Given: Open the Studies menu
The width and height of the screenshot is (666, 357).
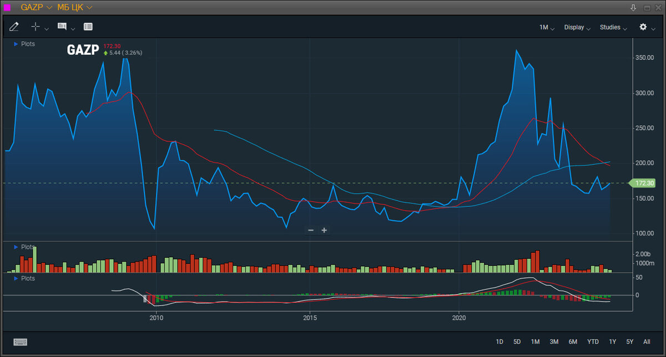Looking at the screenshot, I should tap(613, 27).
